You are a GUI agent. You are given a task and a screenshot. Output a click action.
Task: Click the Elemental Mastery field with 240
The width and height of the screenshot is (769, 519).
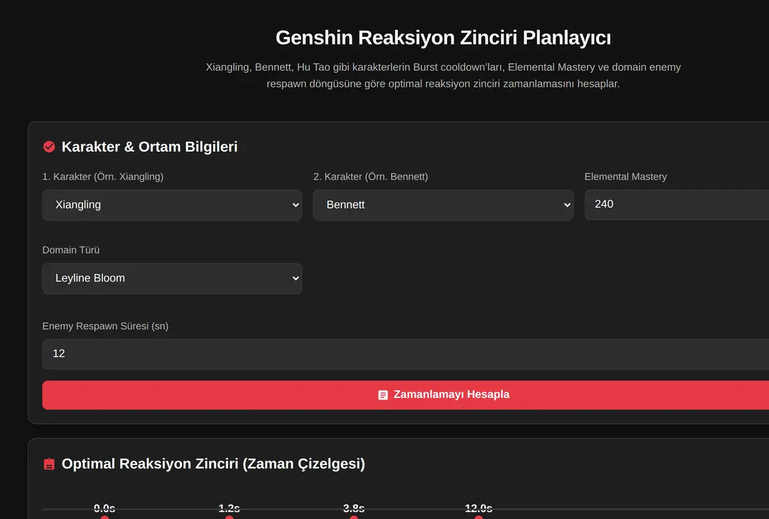tap(677, 204)
